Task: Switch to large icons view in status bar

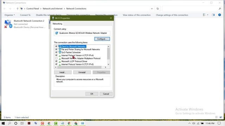Action: coord(221,117)
